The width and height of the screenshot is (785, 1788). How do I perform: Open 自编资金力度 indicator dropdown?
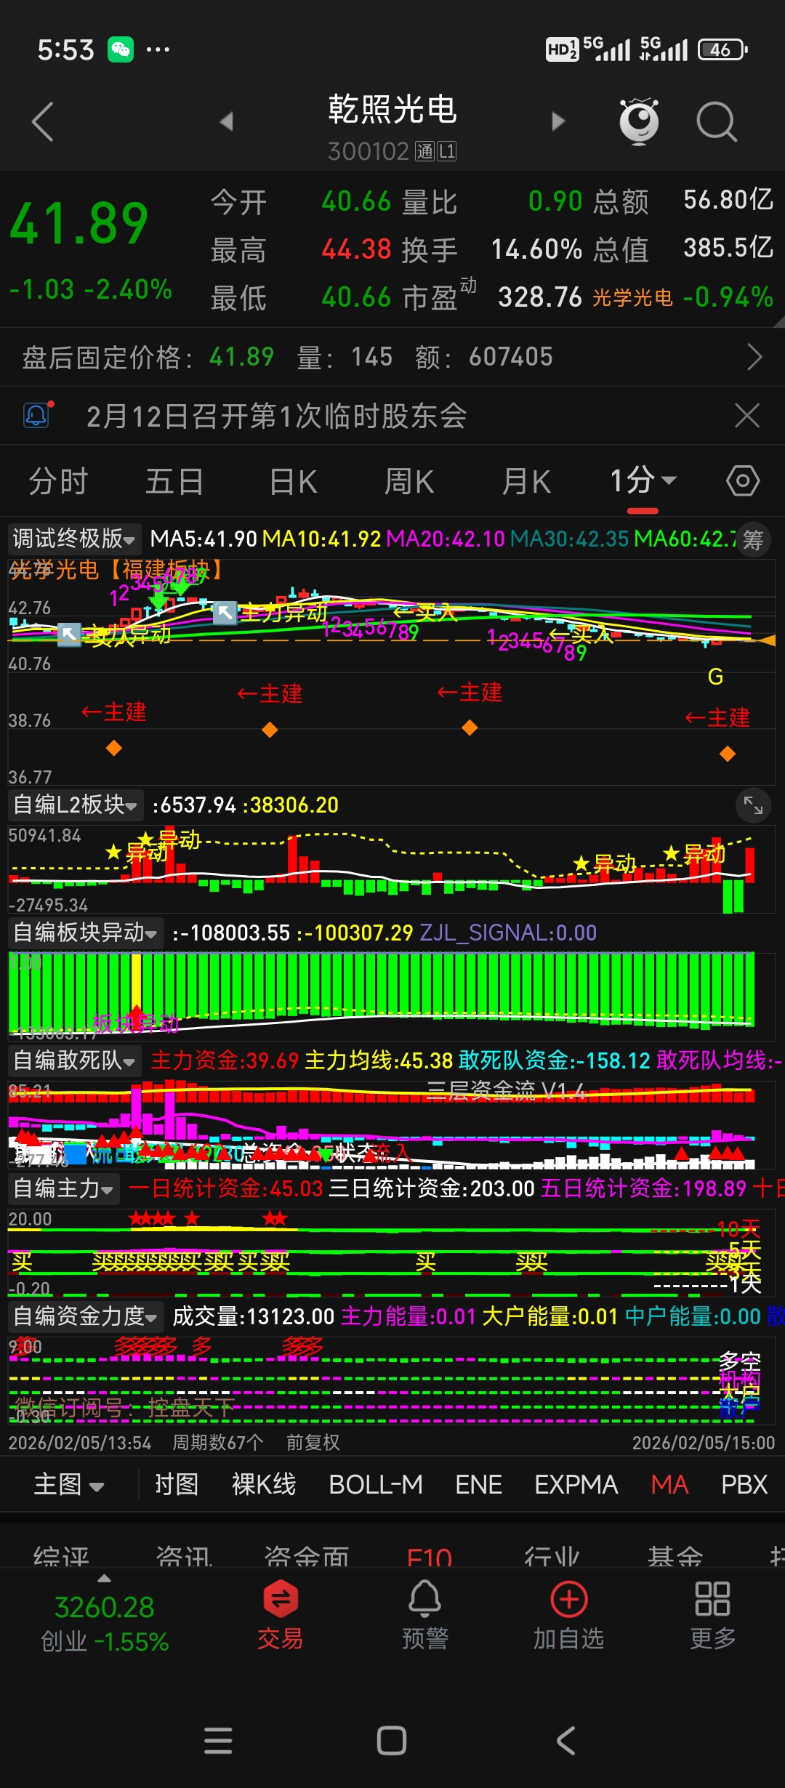[x=85, y=1316]
